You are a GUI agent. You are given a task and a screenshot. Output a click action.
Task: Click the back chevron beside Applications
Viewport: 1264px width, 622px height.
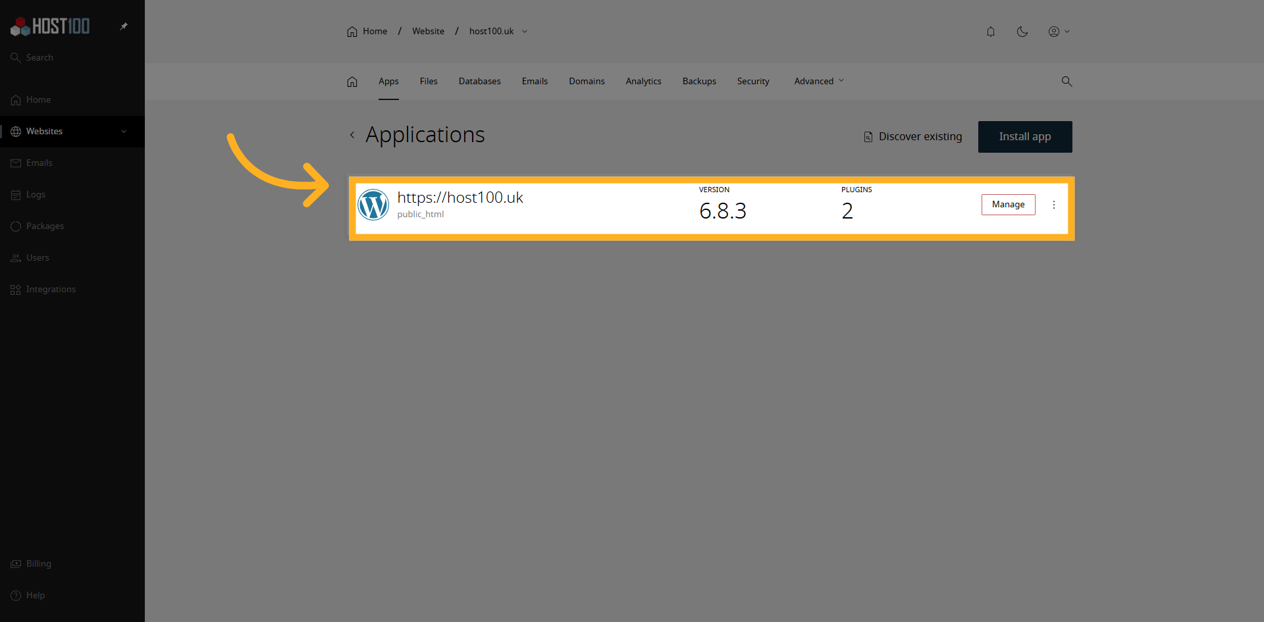pyautogui.click(x=352, y=135)
